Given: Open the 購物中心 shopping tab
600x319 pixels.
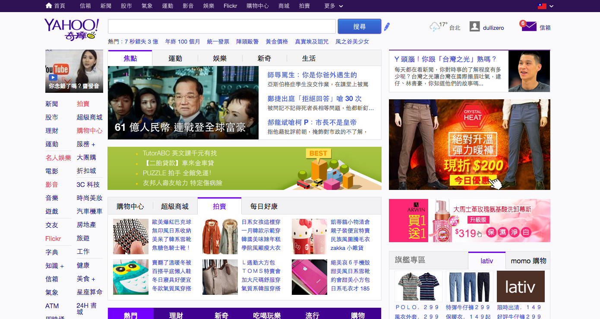Looking at the screenshot, I should click(x=130, y=206).
